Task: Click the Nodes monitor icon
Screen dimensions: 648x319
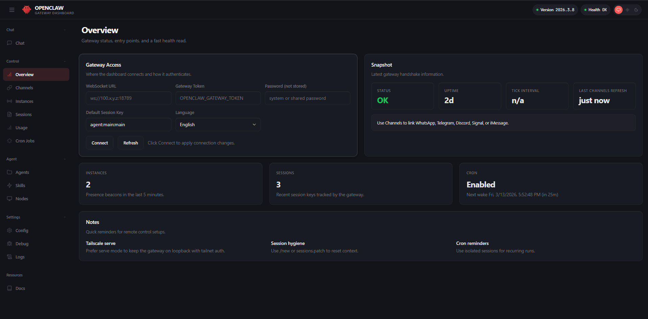Action: point(9,199)
